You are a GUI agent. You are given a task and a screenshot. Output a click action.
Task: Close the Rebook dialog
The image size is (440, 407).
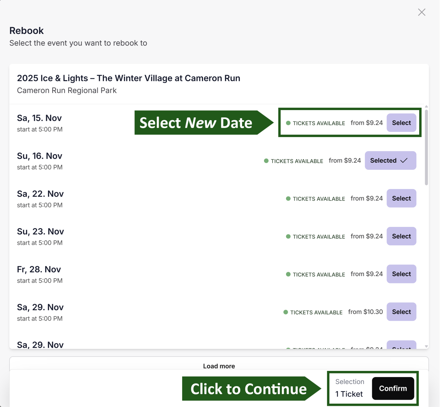pos(422,12)
